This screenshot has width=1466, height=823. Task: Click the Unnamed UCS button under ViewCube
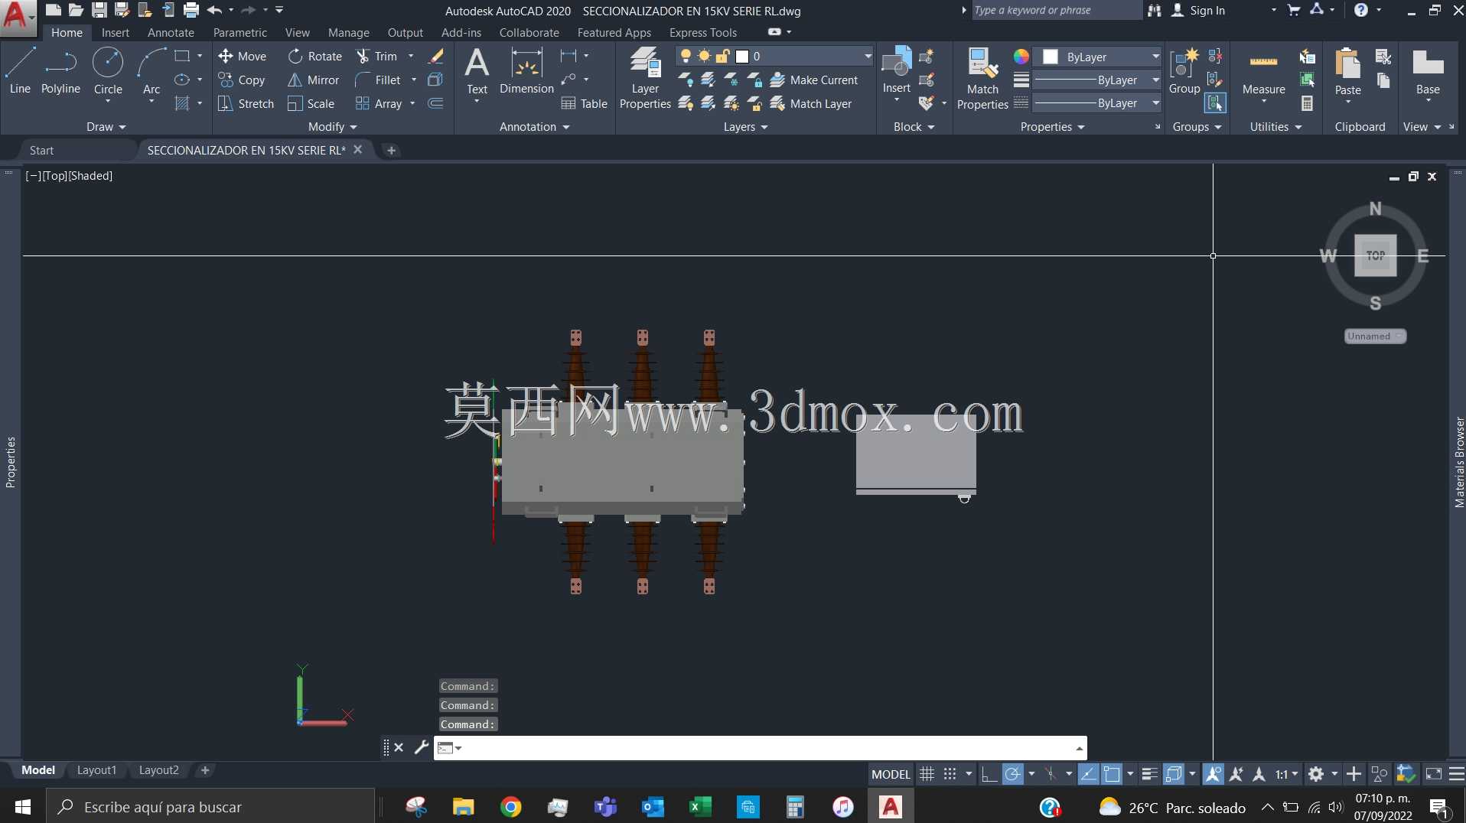tap(1375, 336)
